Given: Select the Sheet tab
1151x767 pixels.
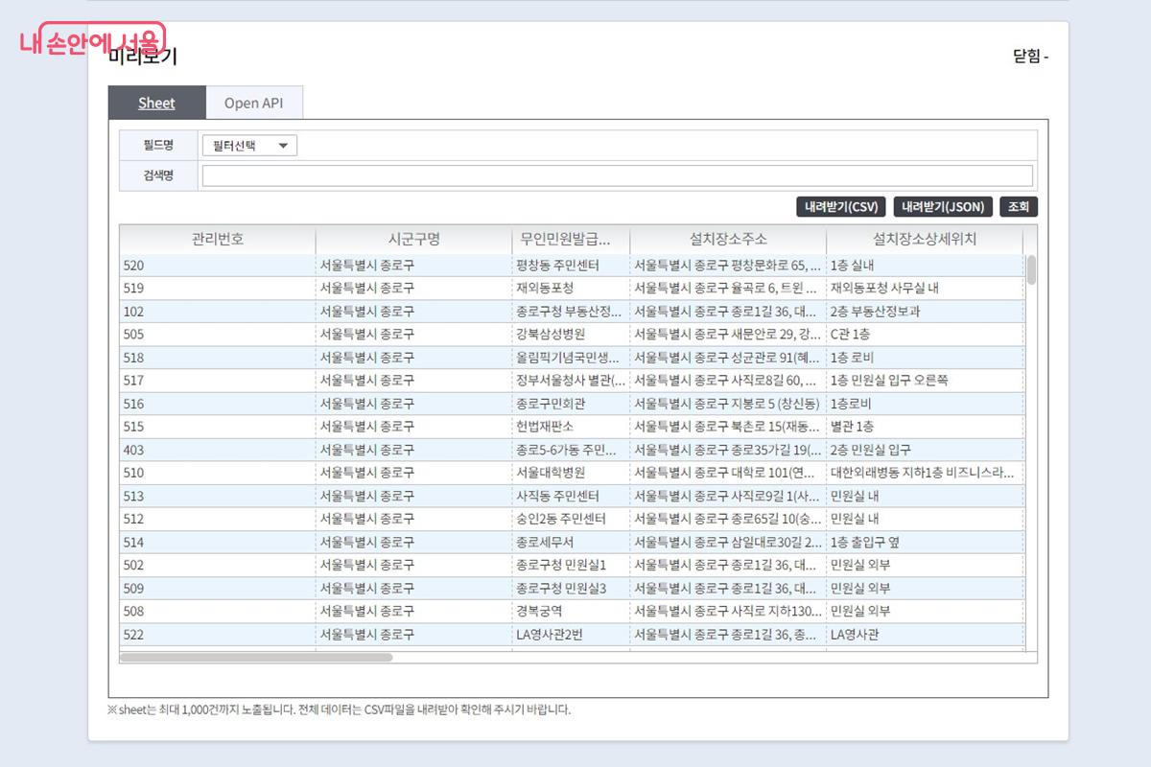Looking at the screenshot, I should [156, 104].
